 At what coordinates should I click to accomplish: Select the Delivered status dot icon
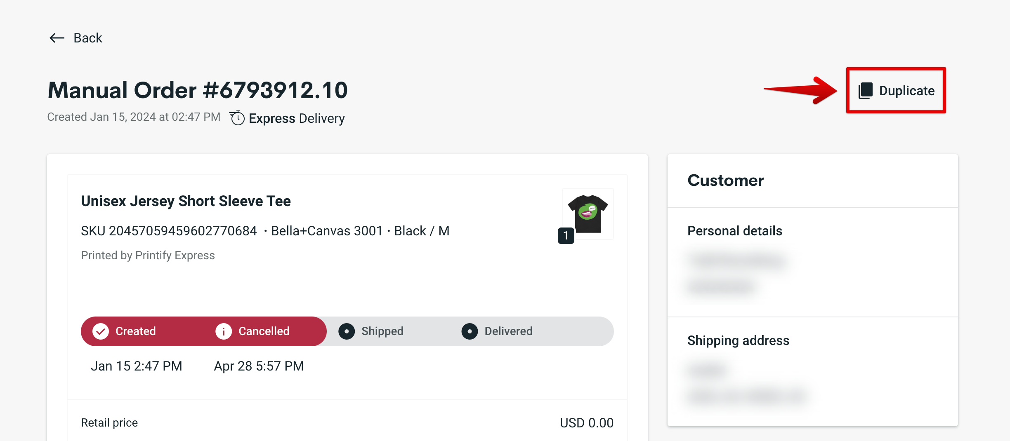(470, 331)
